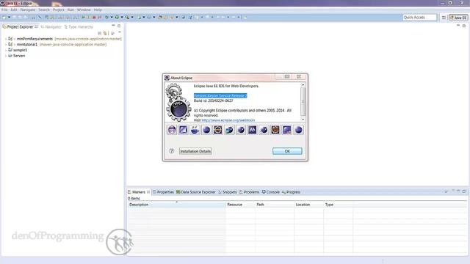The height and width of the screenshot is (264, 470).
Task: Open the eclipse.org webtools link
Action: click(x=228, y=120)
